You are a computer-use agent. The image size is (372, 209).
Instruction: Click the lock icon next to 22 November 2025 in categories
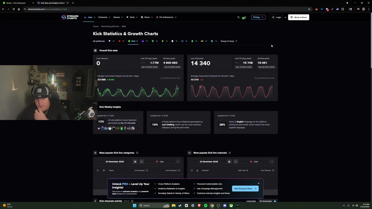135,161
